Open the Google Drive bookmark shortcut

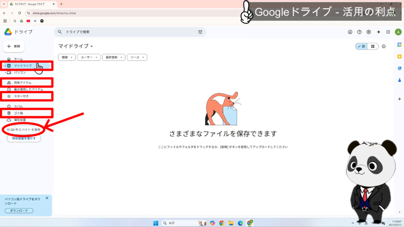click(22, 21)
